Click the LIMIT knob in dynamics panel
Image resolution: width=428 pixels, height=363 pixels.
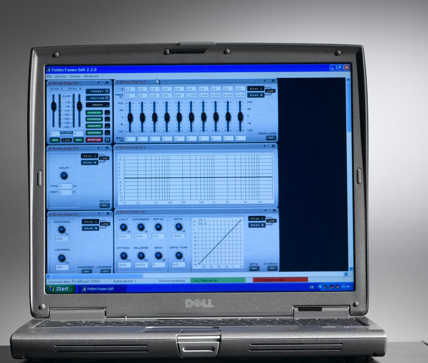pos(123,227)
